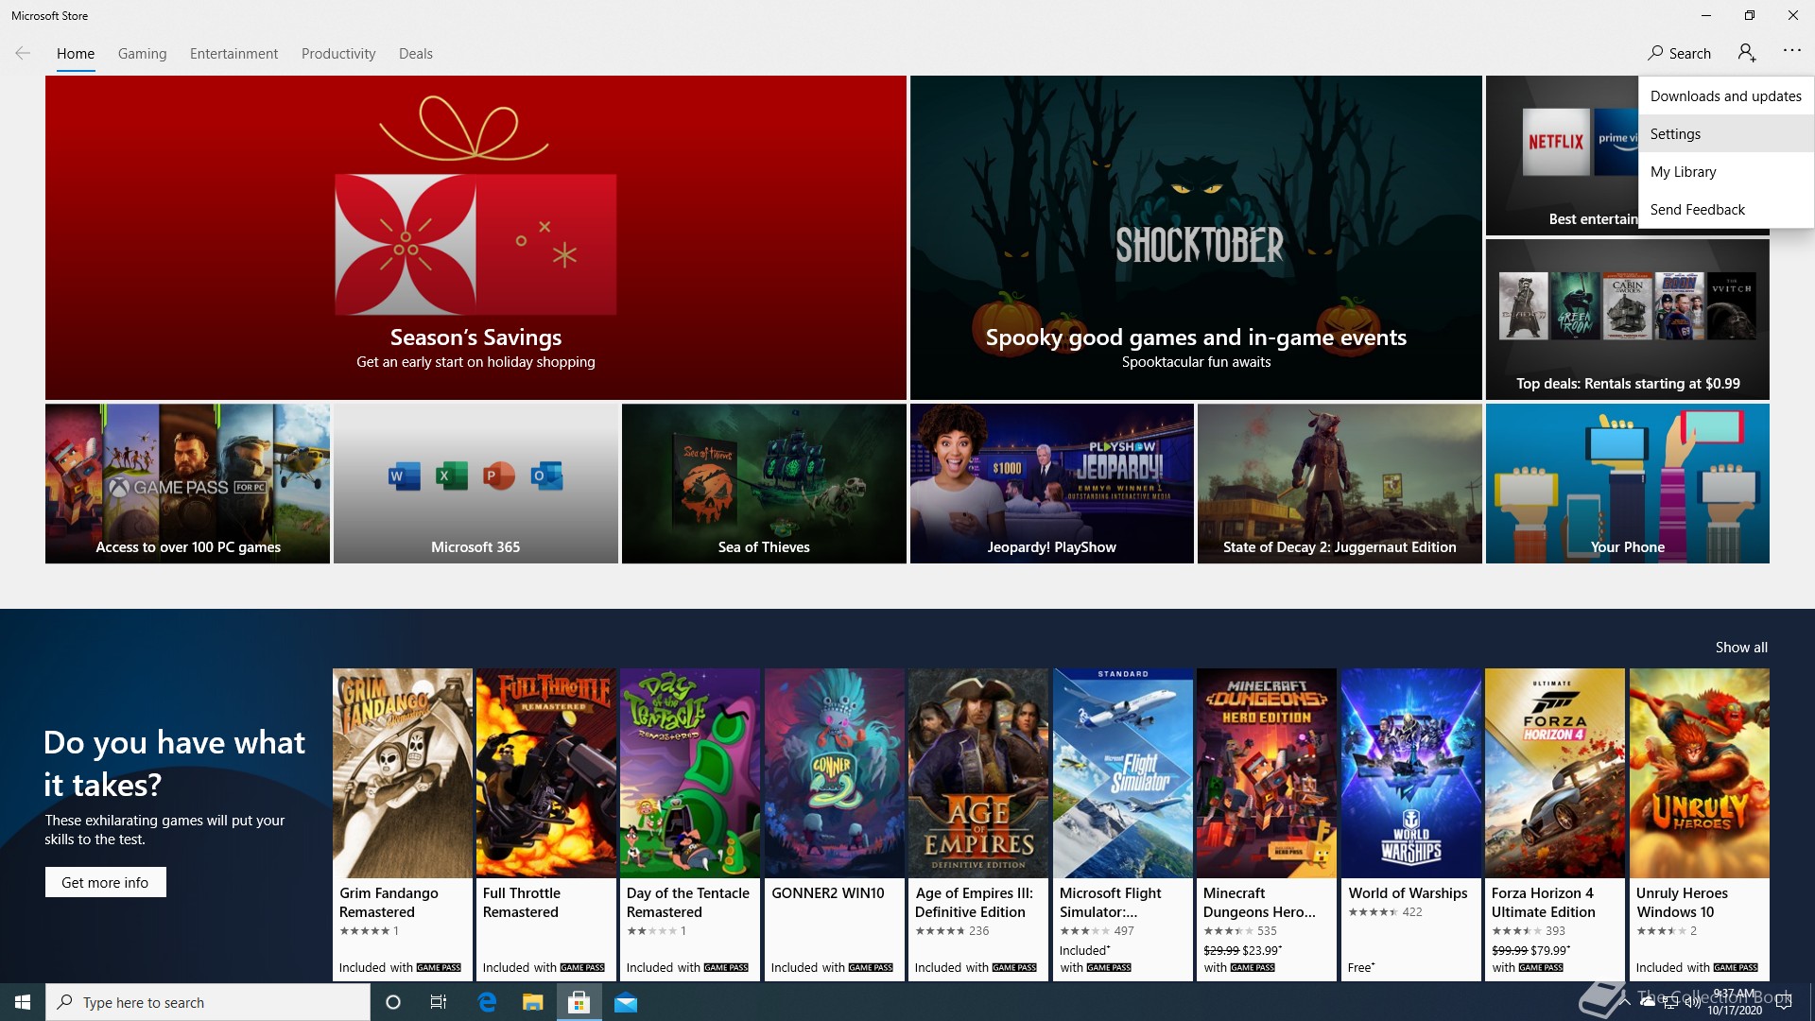1815x1021 pixels.
Task: Open File Explorer from the taskbar
Action: click(x=533, y=1002)
